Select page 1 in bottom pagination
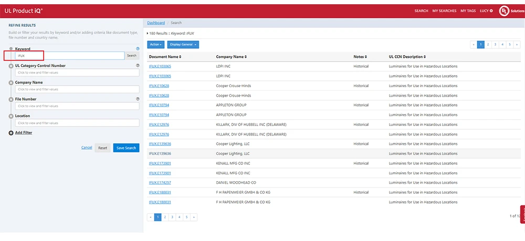This screenshot has height=241, width=525. pyautogui.click(x=158, y=217)
